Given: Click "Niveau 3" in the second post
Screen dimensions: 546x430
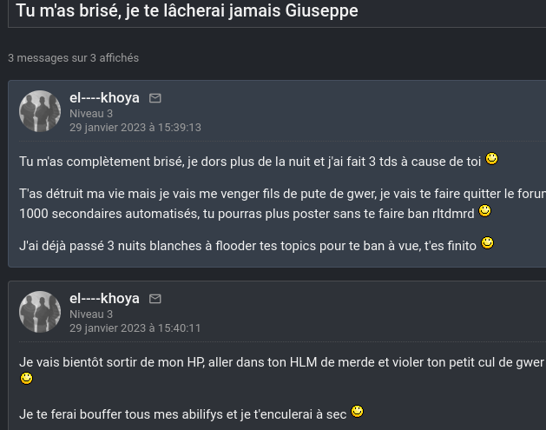Looking at the screenshot, I should pyautogui.click(x=91, y=314).
